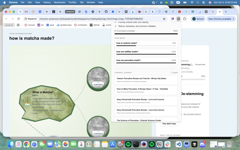Open the App Store from the Dock
Image resolution: width=240 pixels, height=150 pixels.
[113, 144]
